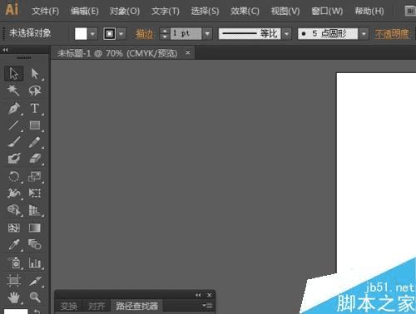This screenshot has width=416, height=314.
Task: Select the Selection tool (black arrow)
Action: click(14, 73)
